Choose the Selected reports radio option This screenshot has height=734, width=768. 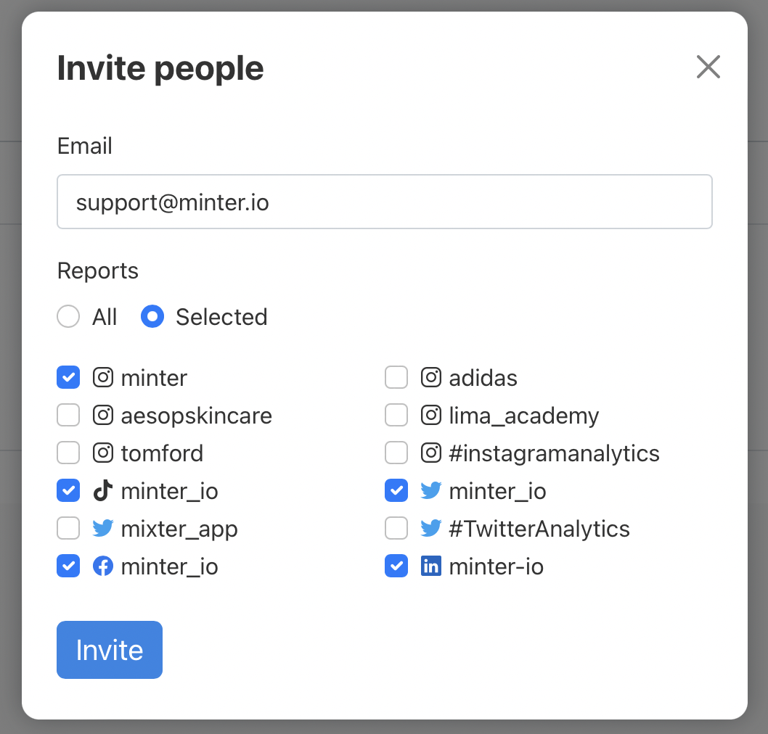point(152,317)
